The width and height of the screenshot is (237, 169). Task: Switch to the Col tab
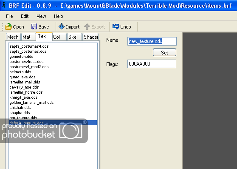click(x=59, y=37)
